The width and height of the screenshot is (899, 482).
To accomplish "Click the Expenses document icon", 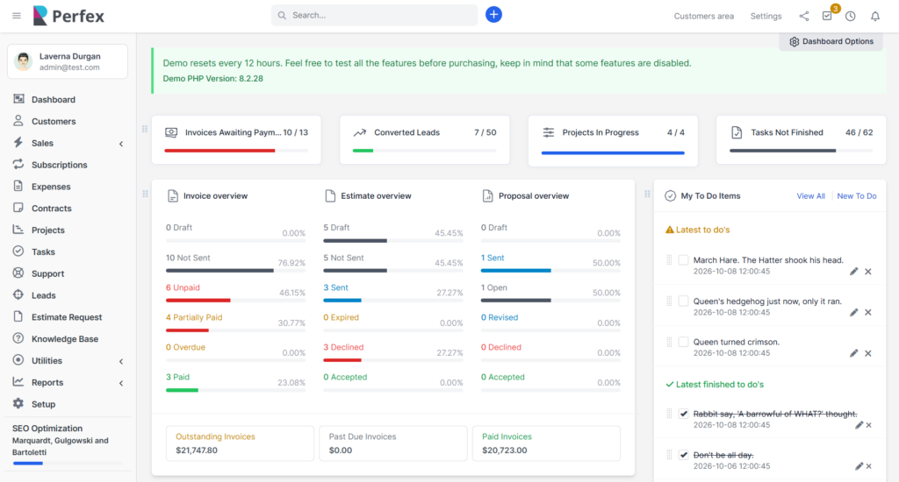I will click(x=18, y=186).
